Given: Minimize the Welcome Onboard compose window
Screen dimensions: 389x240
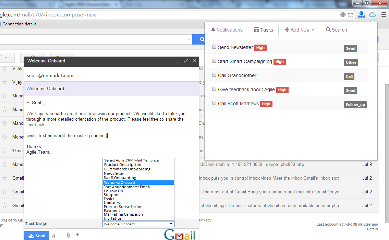Looking at the screenshot, I should coord(178,61).
